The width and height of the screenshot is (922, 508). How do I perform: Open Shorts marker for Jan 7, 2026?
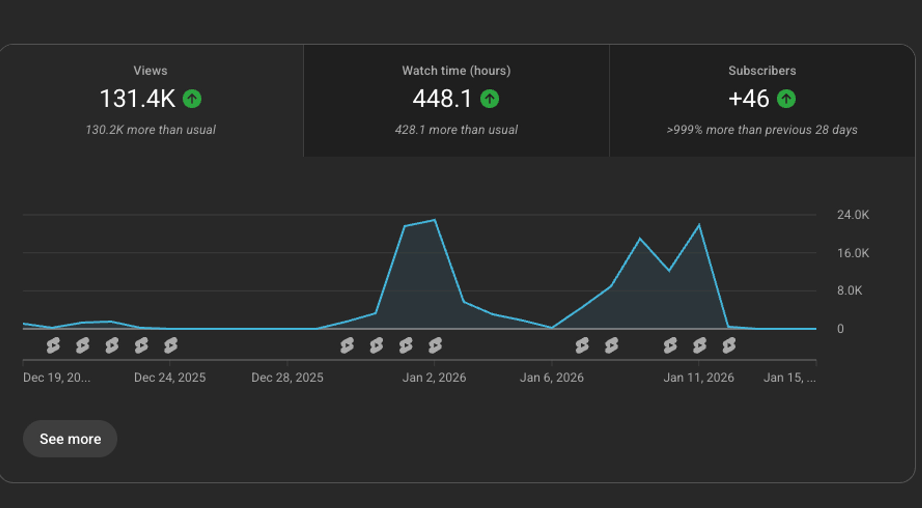[582, 345]
